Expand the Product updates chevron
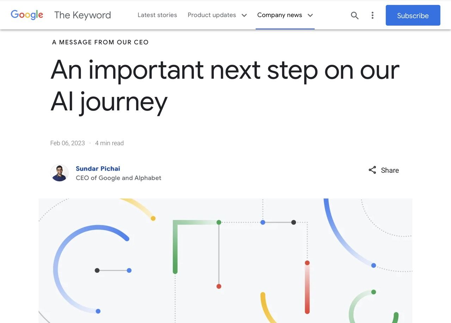This screenshot has width=451, height=323. (244, 15)
